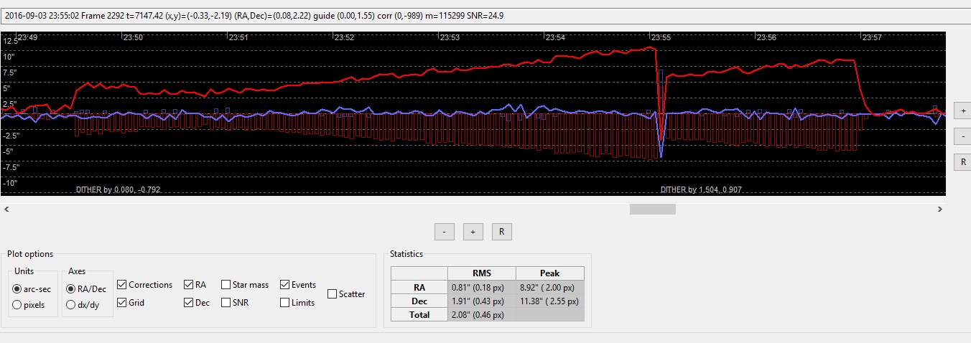The height and width of the screenshot is (343, 971).
Task: Click the Total row label in Statistics
Action: (x=419, y=314)
